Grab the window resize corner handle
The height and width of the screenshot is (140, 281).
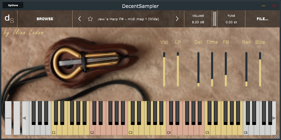278,137
